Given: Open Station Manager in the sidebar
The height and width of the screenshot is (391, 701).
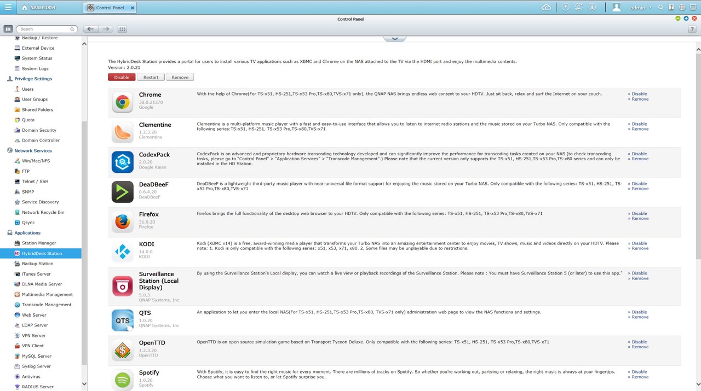Looking at the screenshot, I should 39,243.
